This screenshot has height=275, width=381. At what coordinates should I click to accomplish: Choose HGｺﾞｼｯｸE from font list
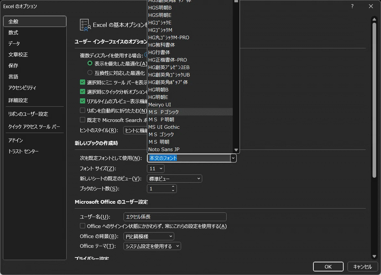point(190,22)
